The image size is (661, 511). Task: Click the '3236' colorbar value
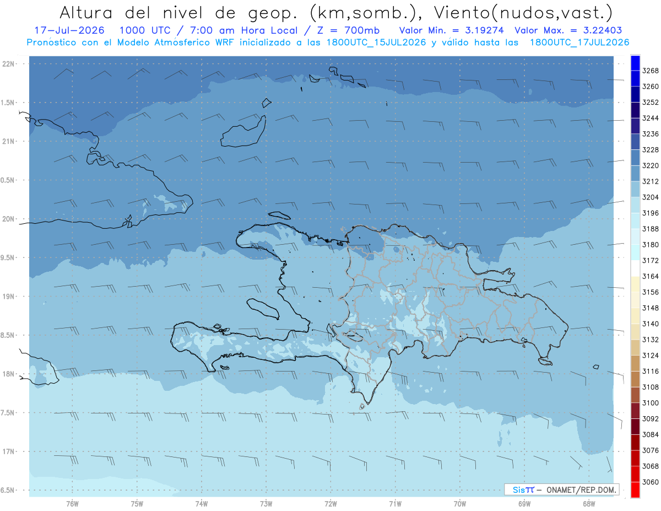click(650, 134)
